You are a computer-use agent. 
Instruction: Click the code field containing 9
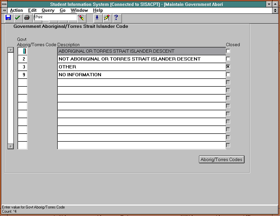[x=23, y=75]
